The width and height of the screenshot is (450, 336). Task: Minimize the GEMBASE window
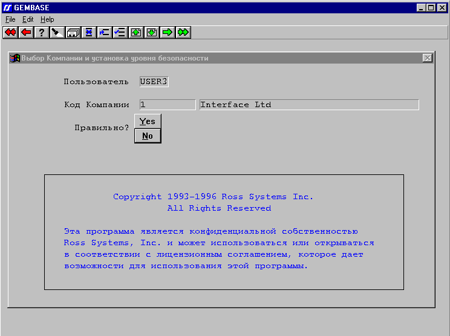(x=421, y=8)
